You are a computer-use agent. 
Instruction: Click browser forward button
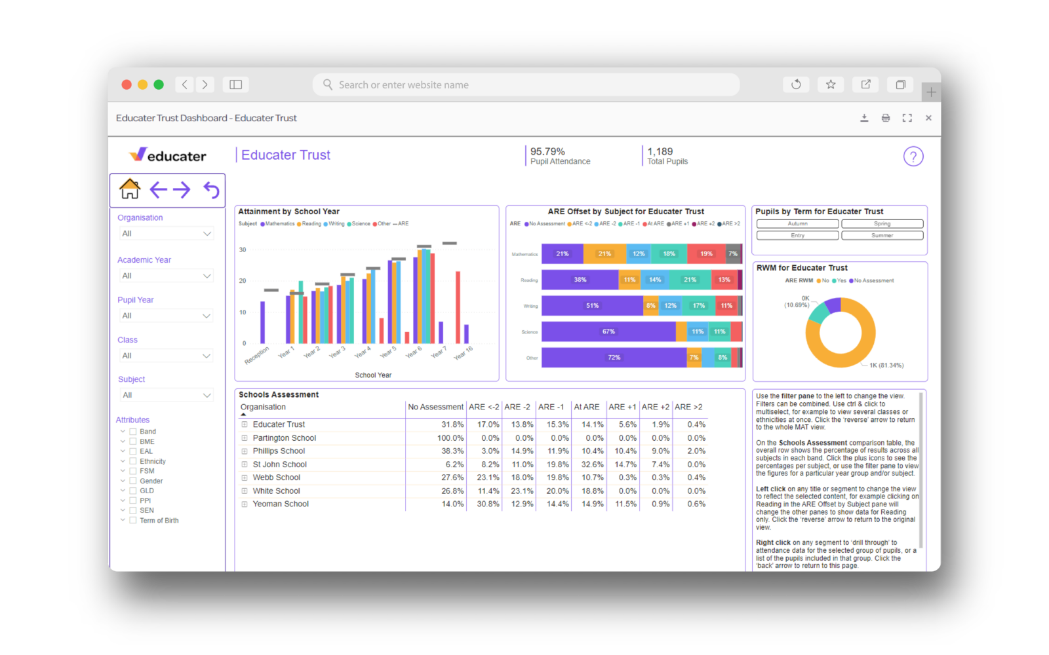[x=205, y=84]
